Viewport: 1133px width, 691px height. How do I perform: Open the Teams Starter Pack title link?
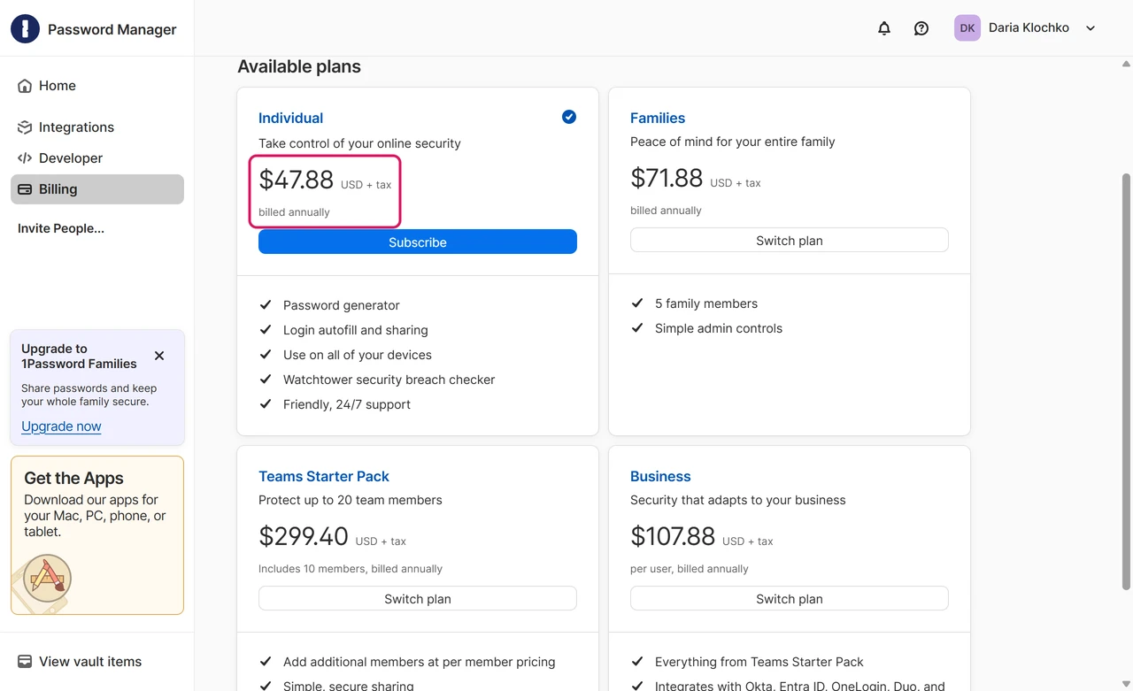pyautogui.click(x=324, y=476)
